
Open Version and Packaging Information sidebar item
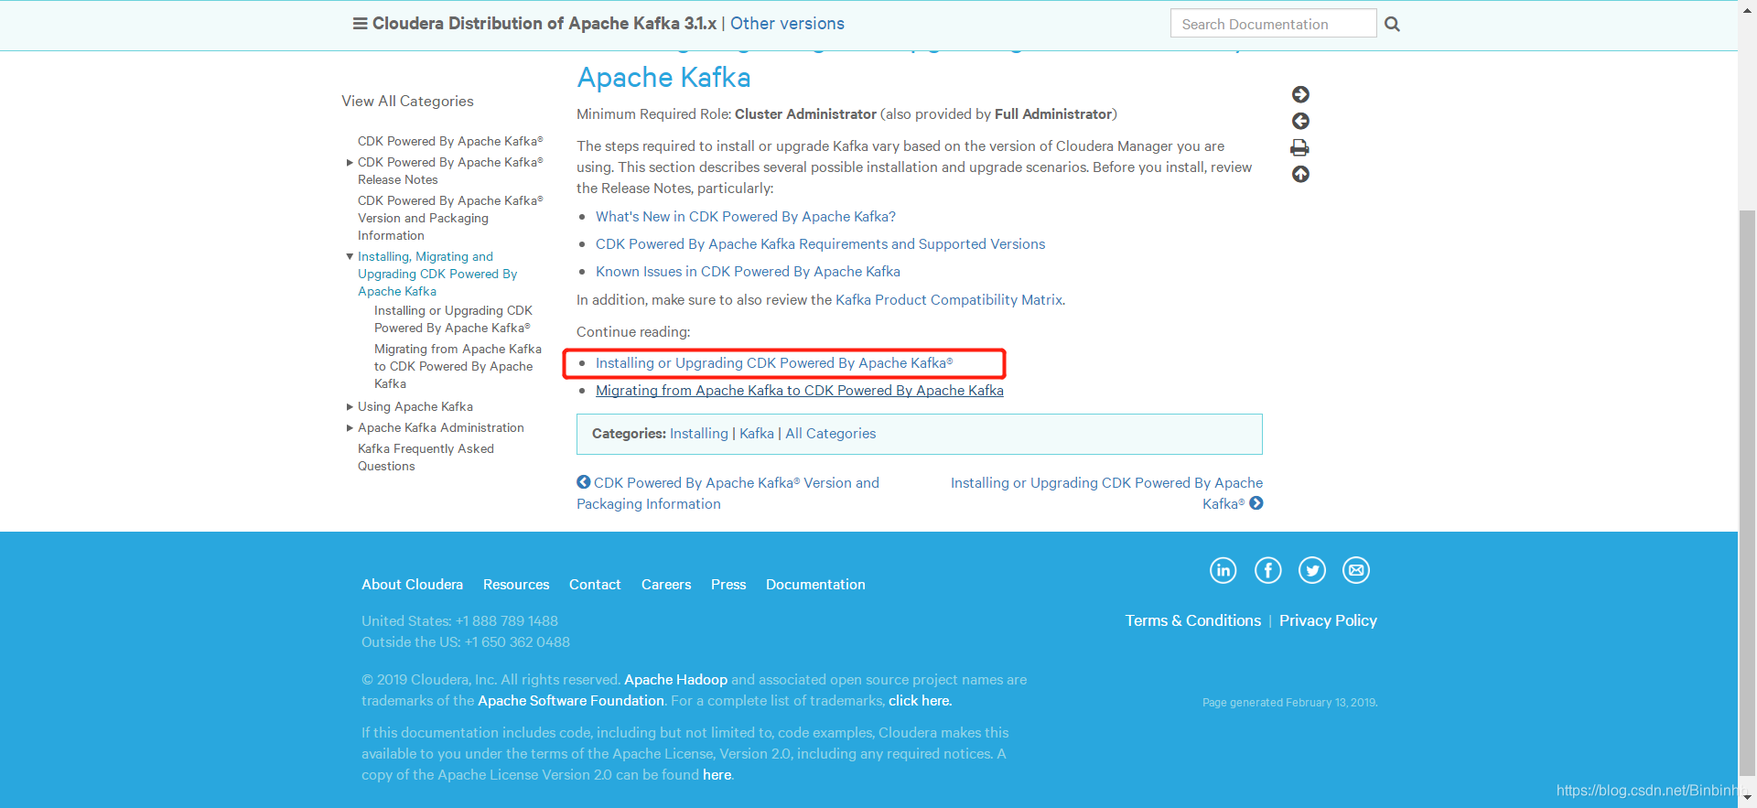click(450, 218)
